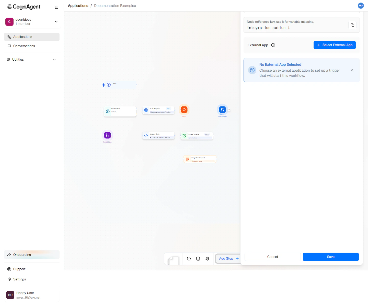
Task: Click the Add Step button
Action: [x=228, y=259]
